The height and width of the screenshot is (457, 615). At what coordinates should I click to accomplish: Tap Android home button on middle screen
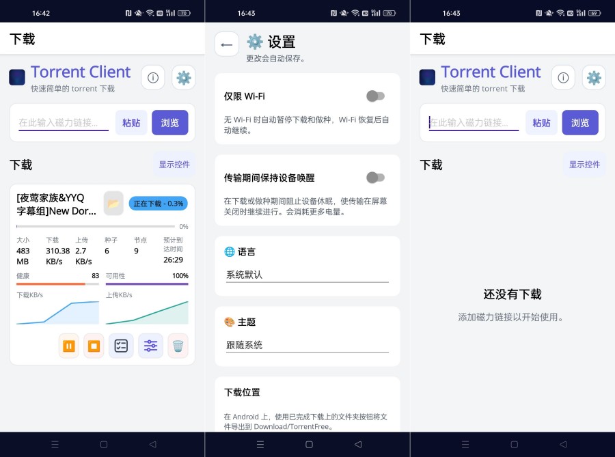point(309,445)
